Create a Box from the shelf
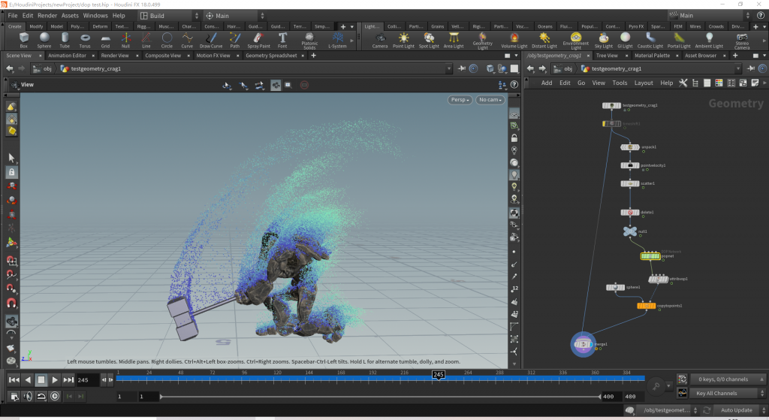Image resolution: width=769 pixels, height=420 pixels. [x=23, y=41]
